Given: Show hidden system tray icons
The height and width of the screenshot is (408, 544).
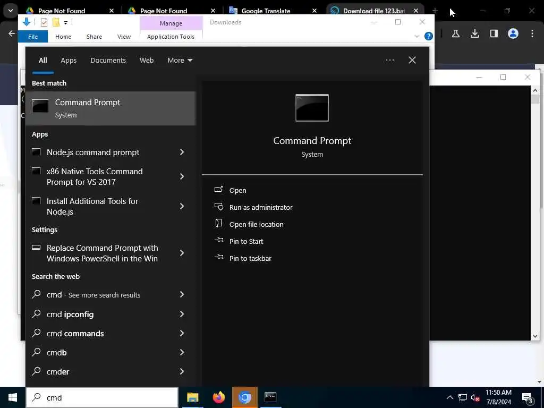Looking at the screenshot, I should coord(449,397).
